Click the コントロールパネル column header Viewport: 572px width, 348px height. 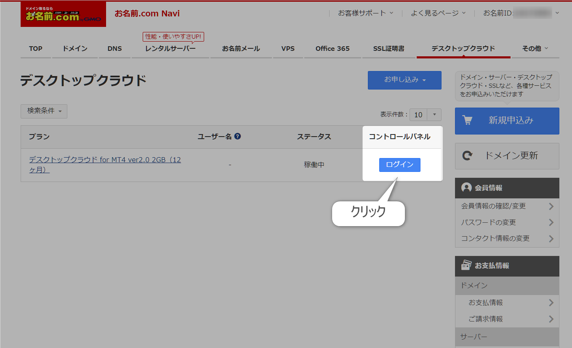pos(400,137)
